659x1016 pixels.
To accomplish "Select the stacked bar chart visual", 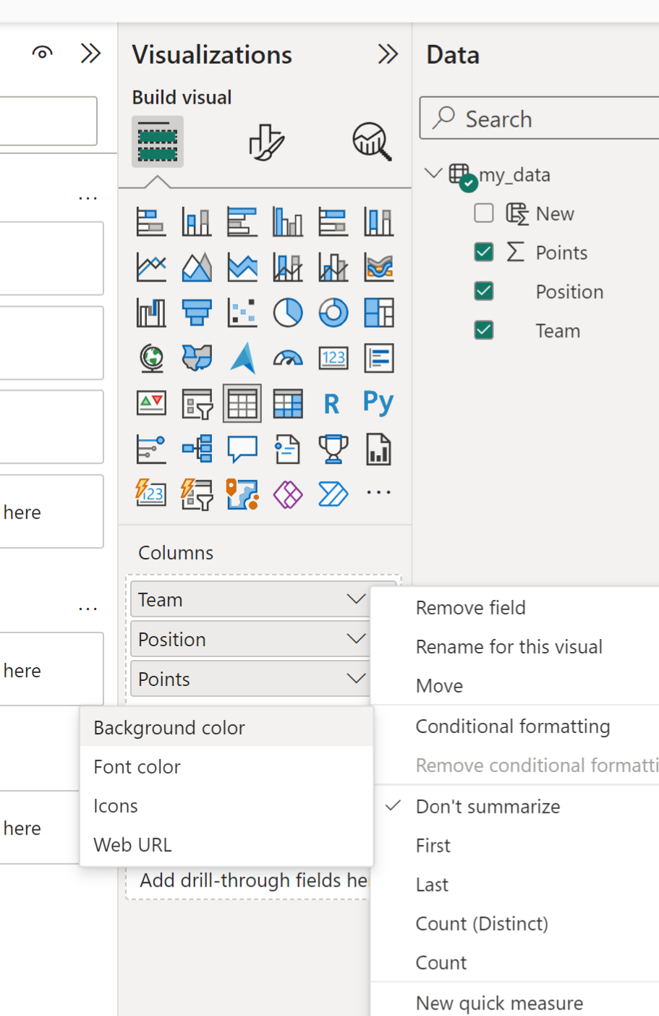I will coord(151,221).
